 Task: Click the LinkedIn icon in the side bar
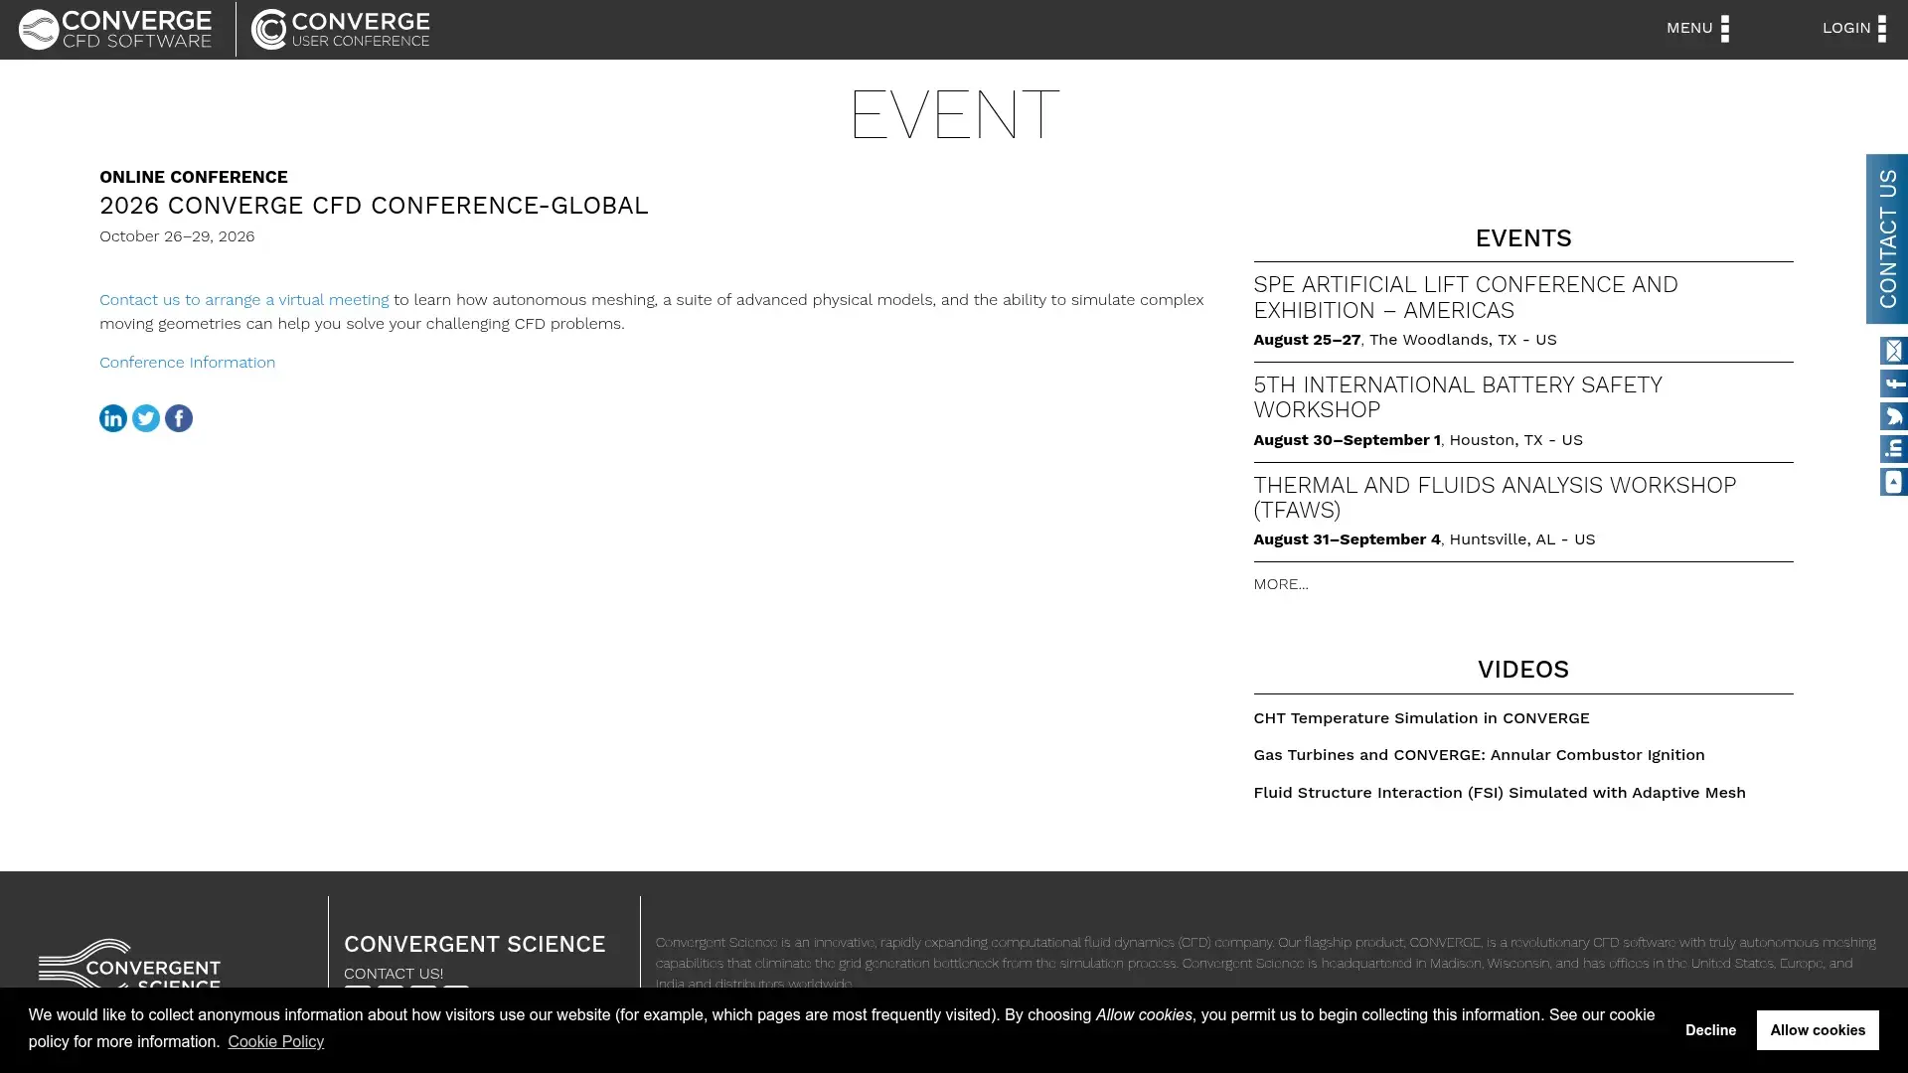(x=1893, y=449)
